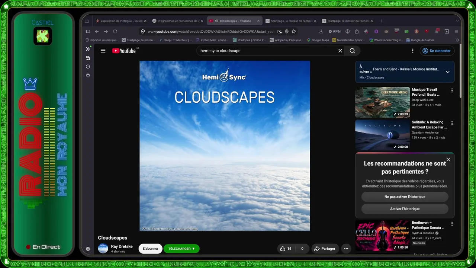Image resolution: width=476 pixels, height=268 pixels.
Task: Bookmark this page with the star icon
Action: coord(294,32)
